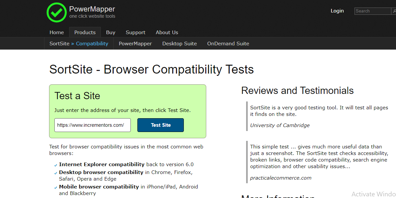Click the 'Reviews and Testimonials' heading
The height and width of the screenshot is (198, 396).
[x=297, y=91]
